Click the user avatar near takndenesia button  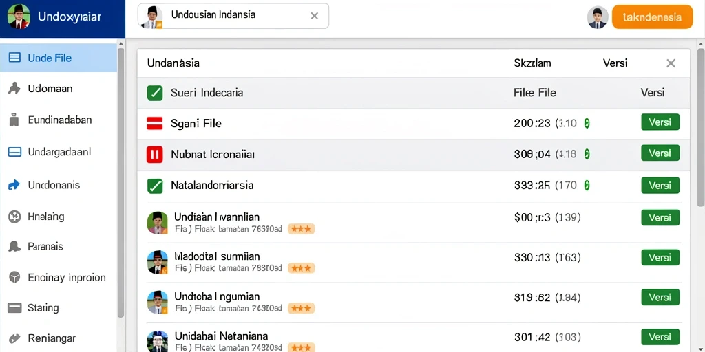pos(598,17)
